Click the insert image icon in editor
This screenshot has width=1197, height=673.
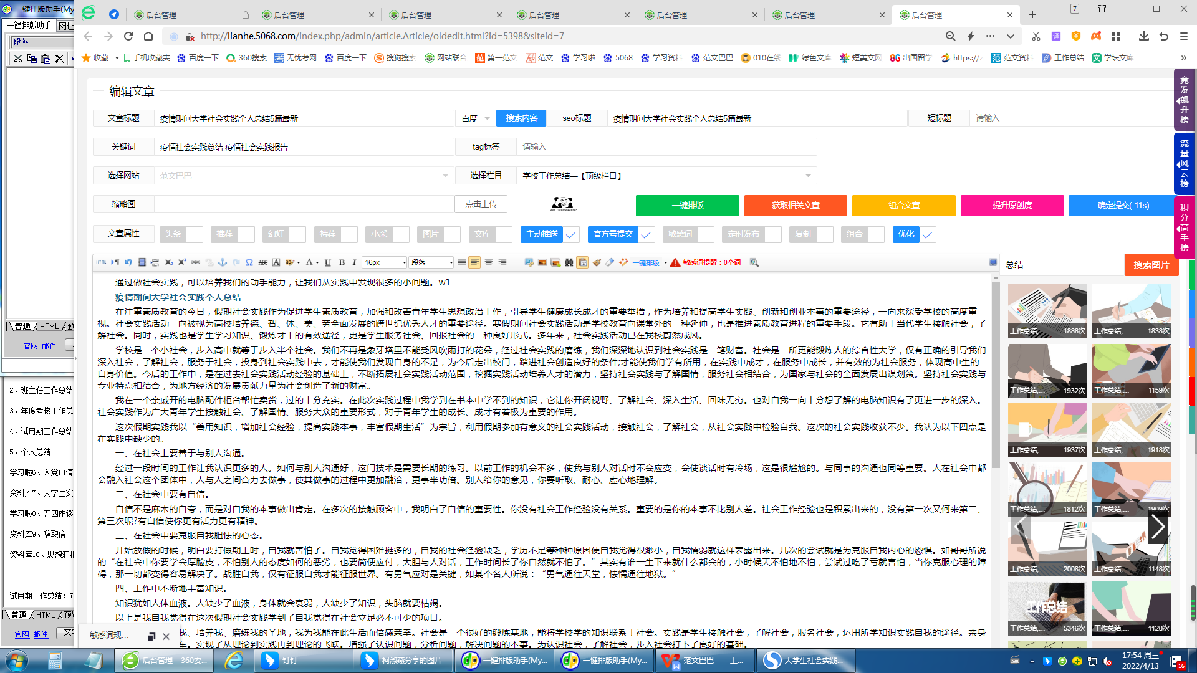click(x=542, y=262)
